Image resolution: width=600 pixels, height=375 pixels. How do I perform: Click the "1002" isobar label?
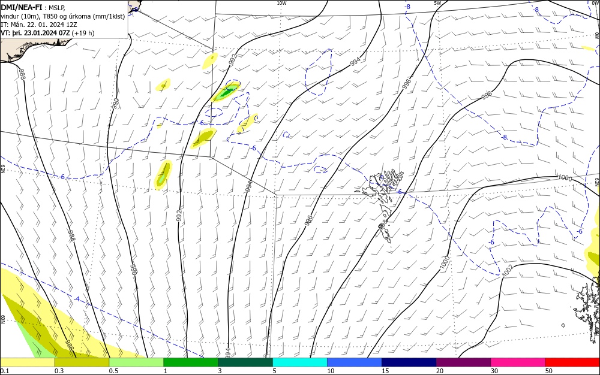(x=507, y=270)
